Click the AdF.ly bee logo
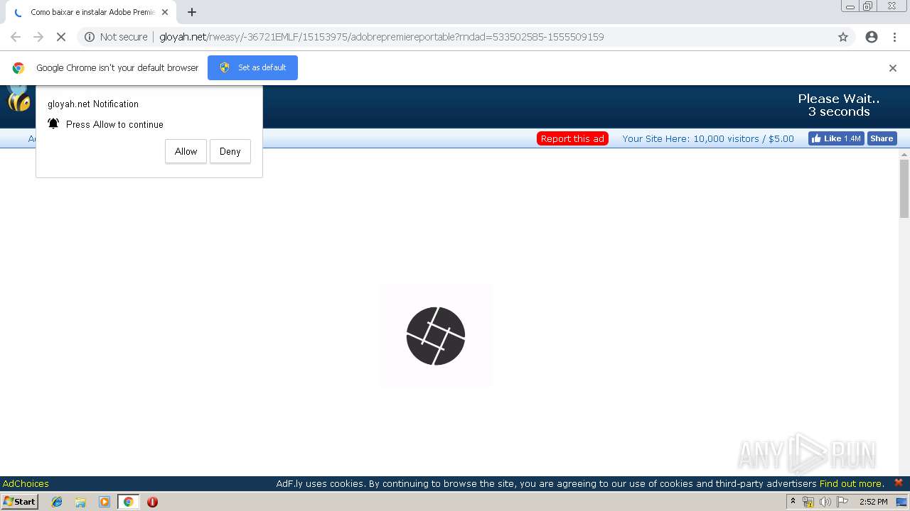 [18, 98]
